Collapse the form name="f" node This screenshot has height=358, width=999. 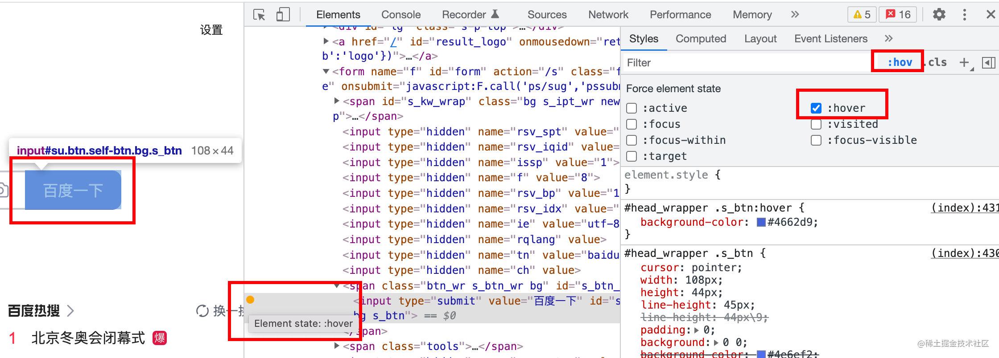(326, 71)
